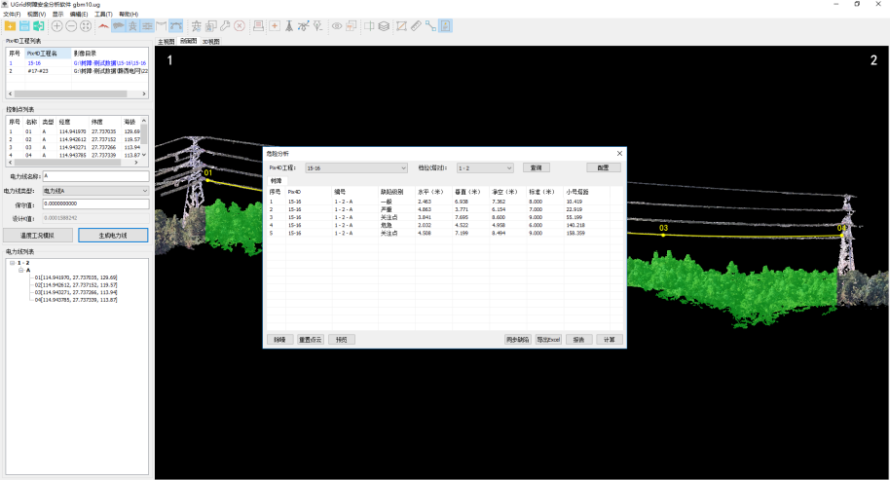Open the 工具(T) menu

[x=103, y=15]
